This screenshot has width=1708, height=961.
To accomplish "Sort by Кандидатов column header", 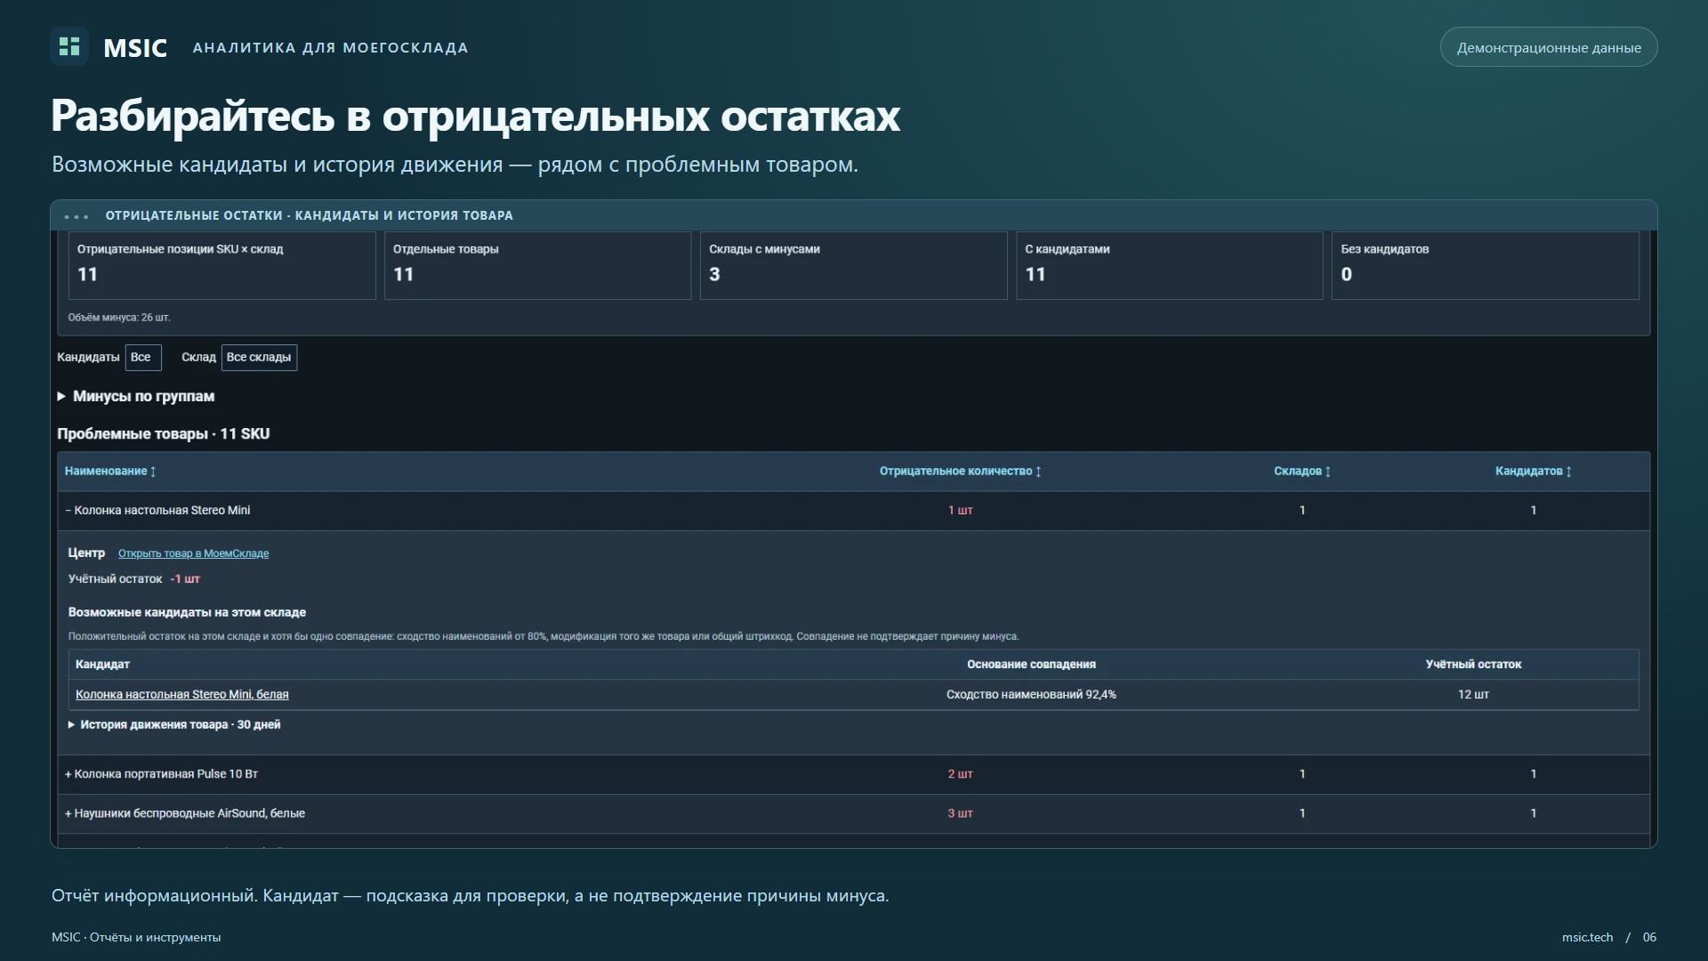I will tap(1533, 471).
